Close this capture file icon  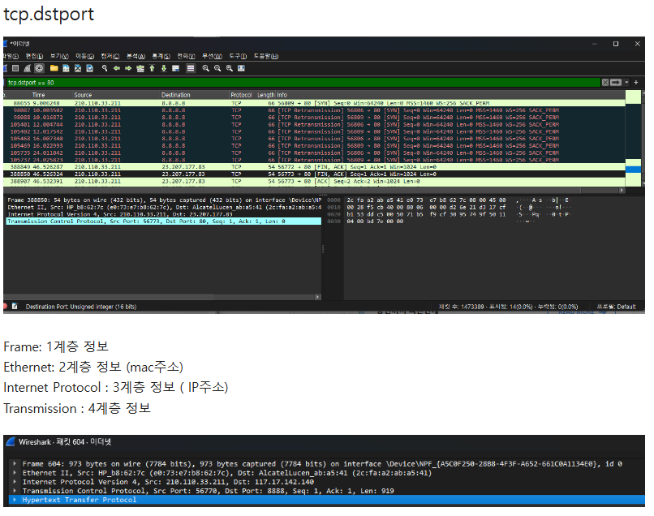click(x=78, y=68)
